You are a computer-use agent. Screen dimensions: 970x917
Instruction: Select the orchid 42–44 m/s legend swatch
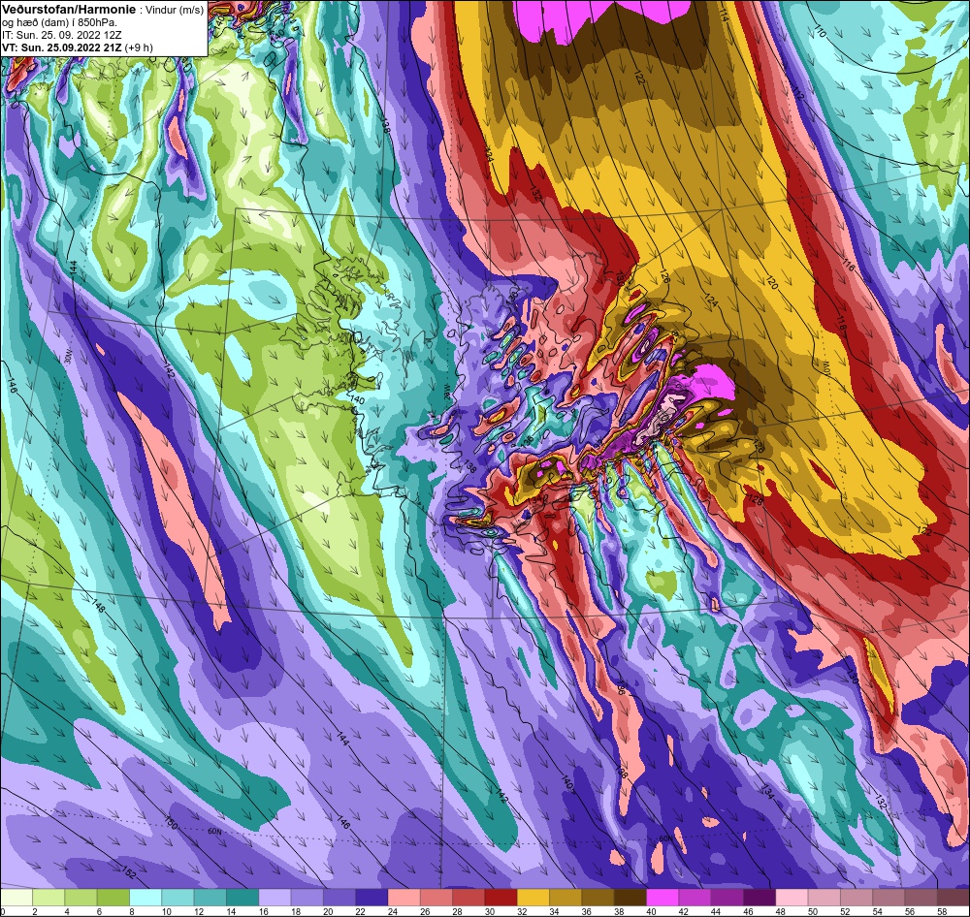coord(695,898)
